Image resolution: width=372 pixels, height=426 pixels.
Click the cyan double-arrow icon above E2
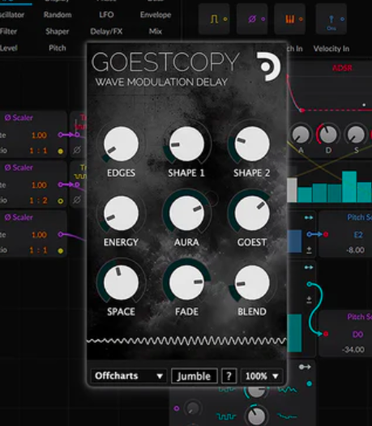point(309,218)
